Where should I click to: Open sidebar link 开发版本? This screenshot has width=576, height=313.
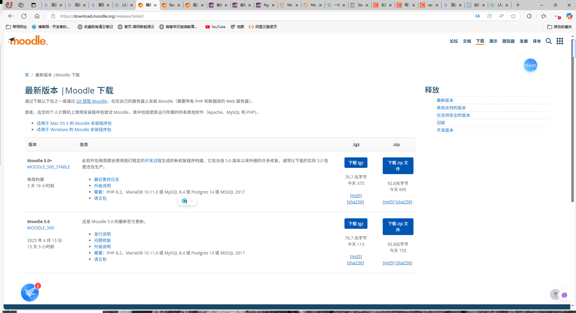pos(445,130)
